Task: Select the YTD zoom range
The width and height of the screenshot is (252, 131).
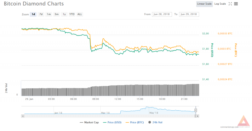Action: (72, 14)
